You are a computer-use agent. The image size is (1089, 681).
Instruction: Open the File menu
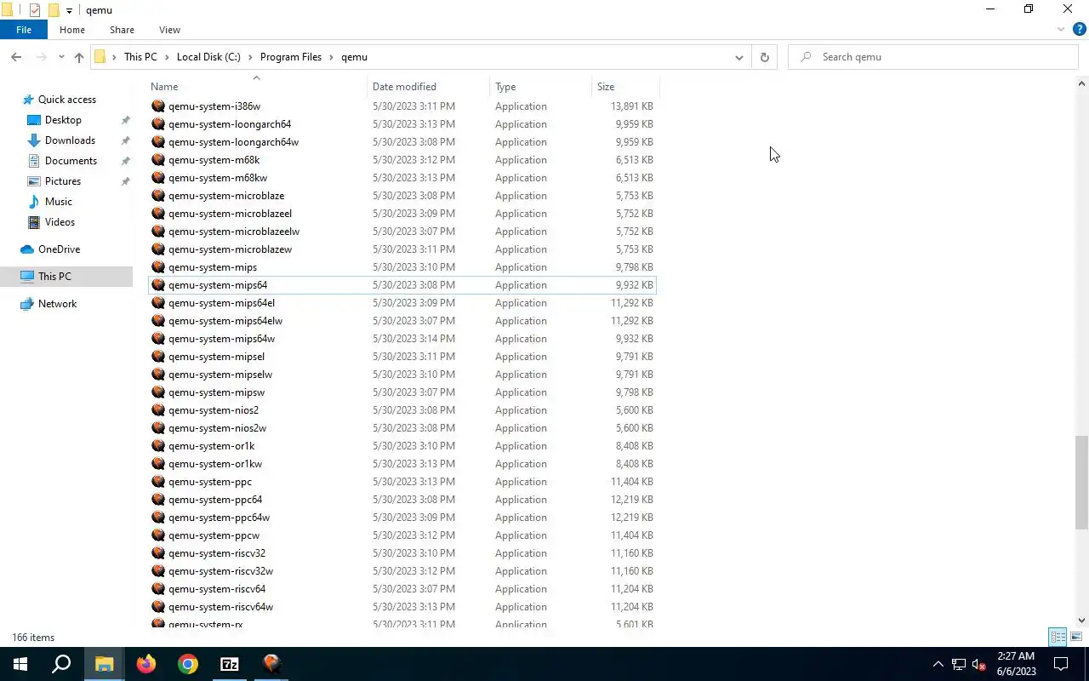24,30
